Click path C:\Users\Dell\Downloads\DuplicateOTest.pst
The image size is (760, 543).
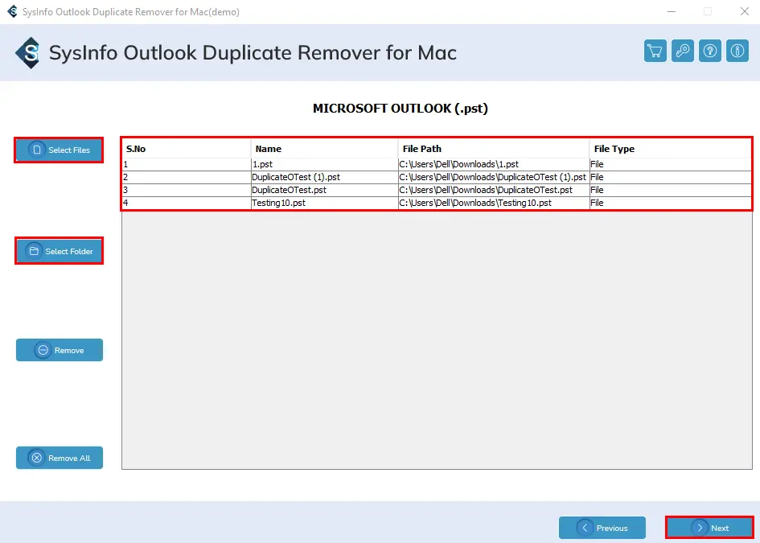pos(494,190)
